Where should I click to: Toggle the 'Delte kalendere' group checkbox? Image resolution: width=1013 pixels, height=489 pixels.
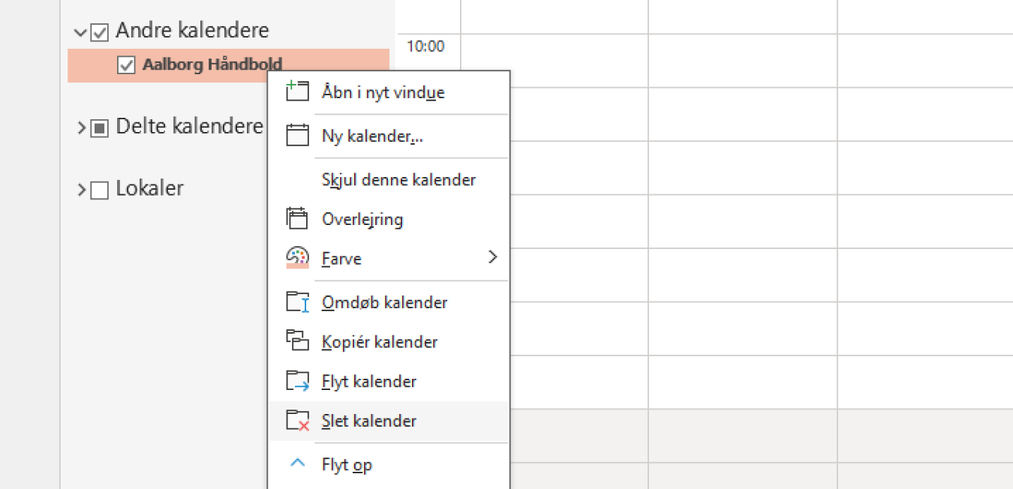coord(100,128)
